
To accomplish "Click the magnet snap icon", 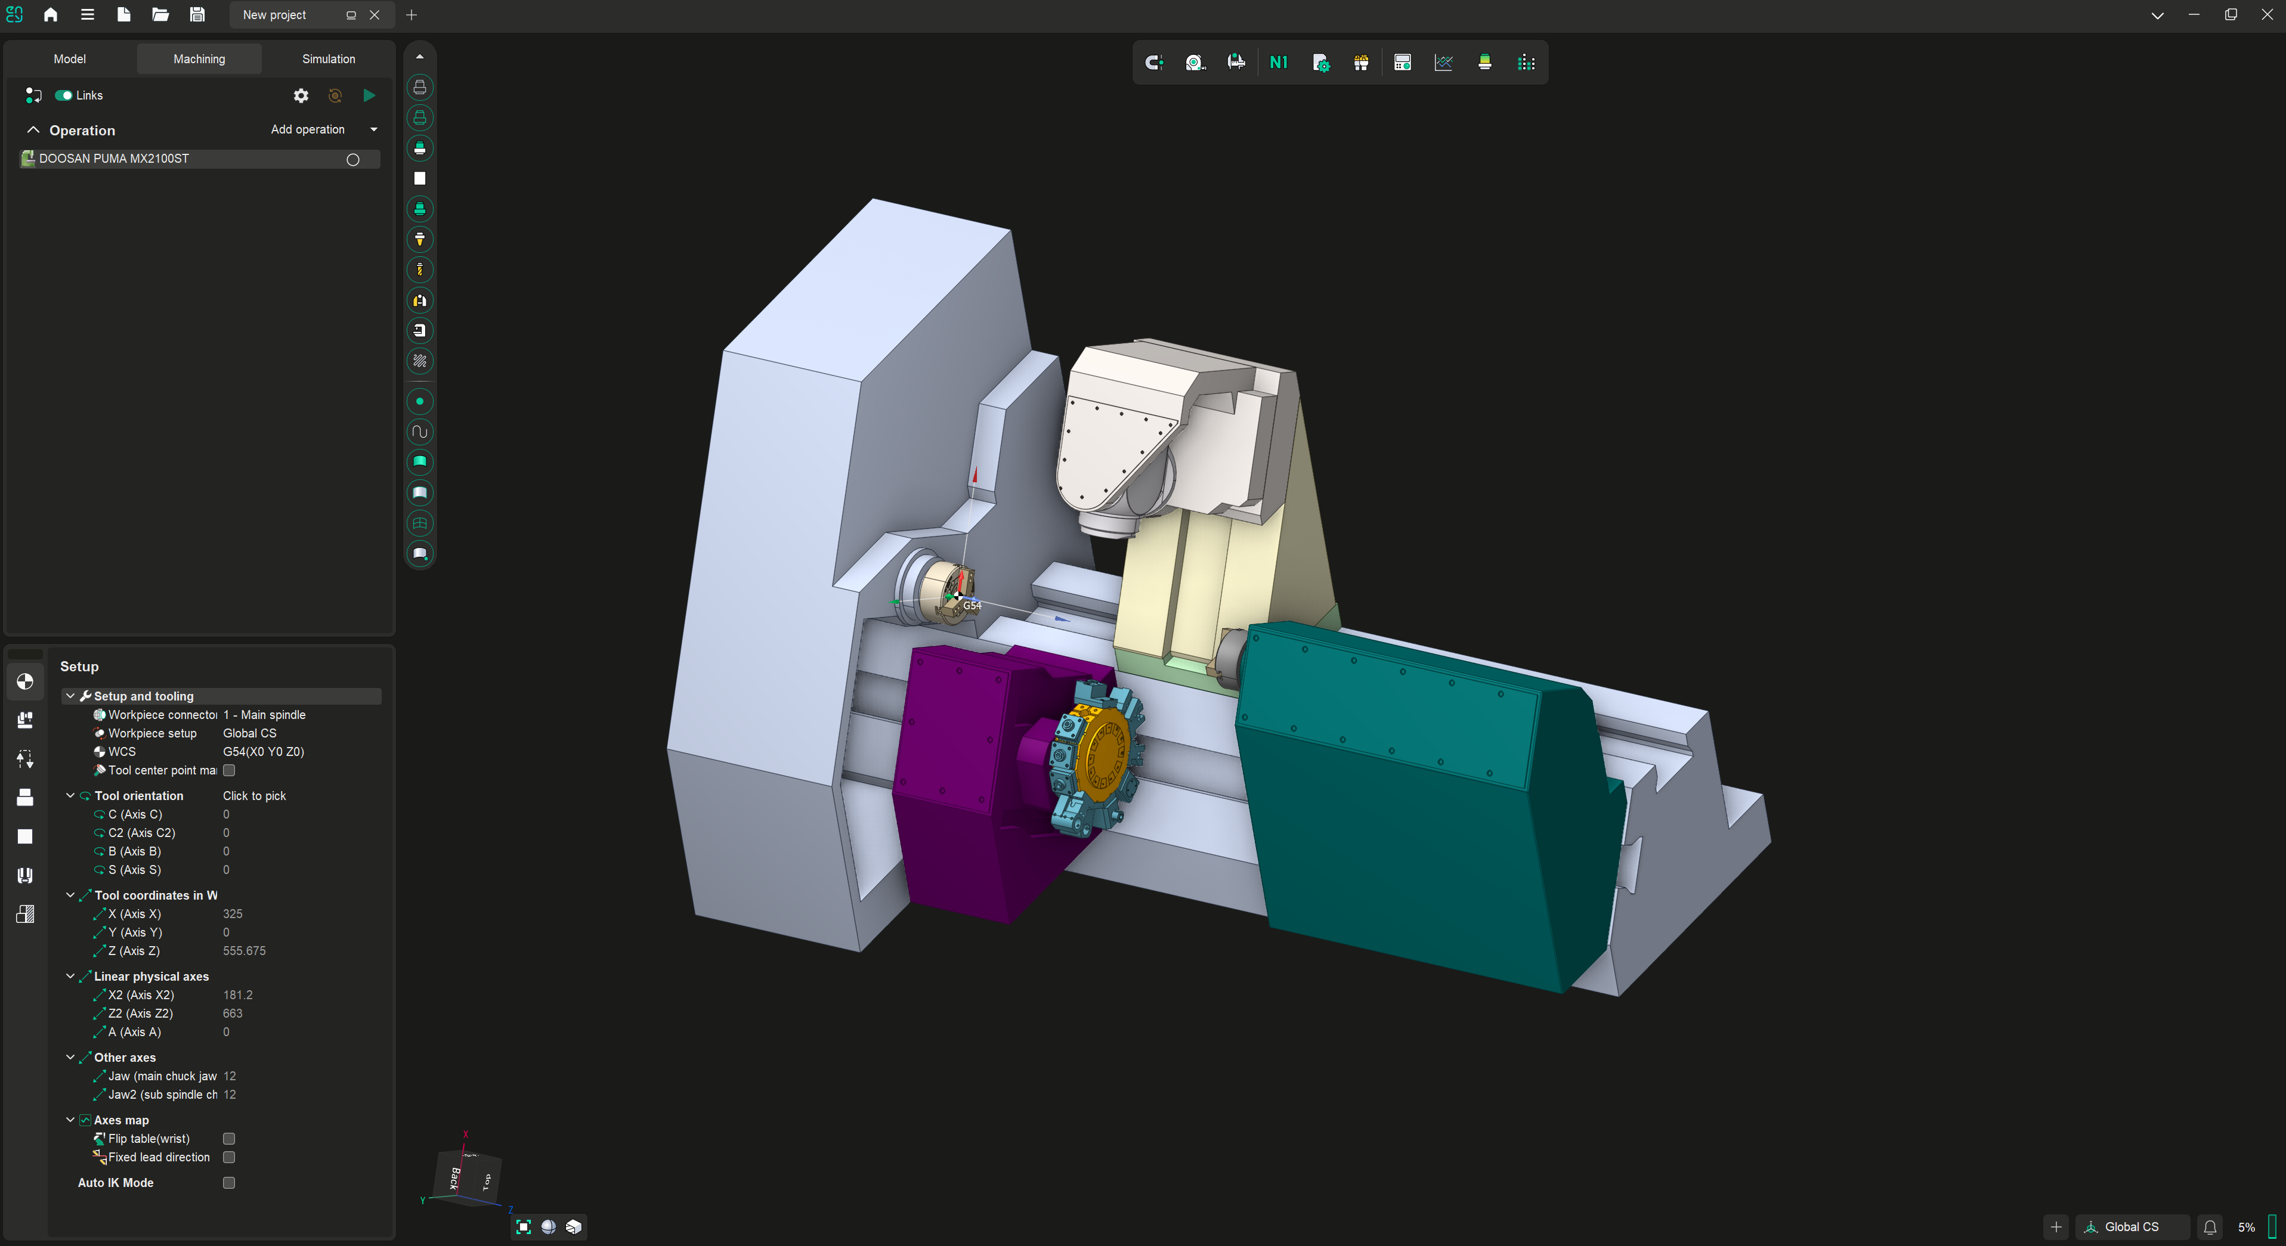I will [x=1153, y=62].
